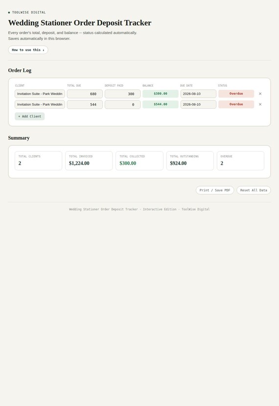This screenshot has width=279, height=406.
Task: Click the $380.00 balance cell
Action: click(x=161, y=94)
